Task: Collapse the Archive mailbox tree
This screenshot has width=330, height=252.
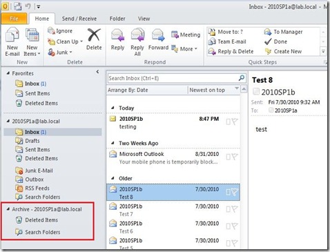Action: pyautogui.click(x=8, y=209)
